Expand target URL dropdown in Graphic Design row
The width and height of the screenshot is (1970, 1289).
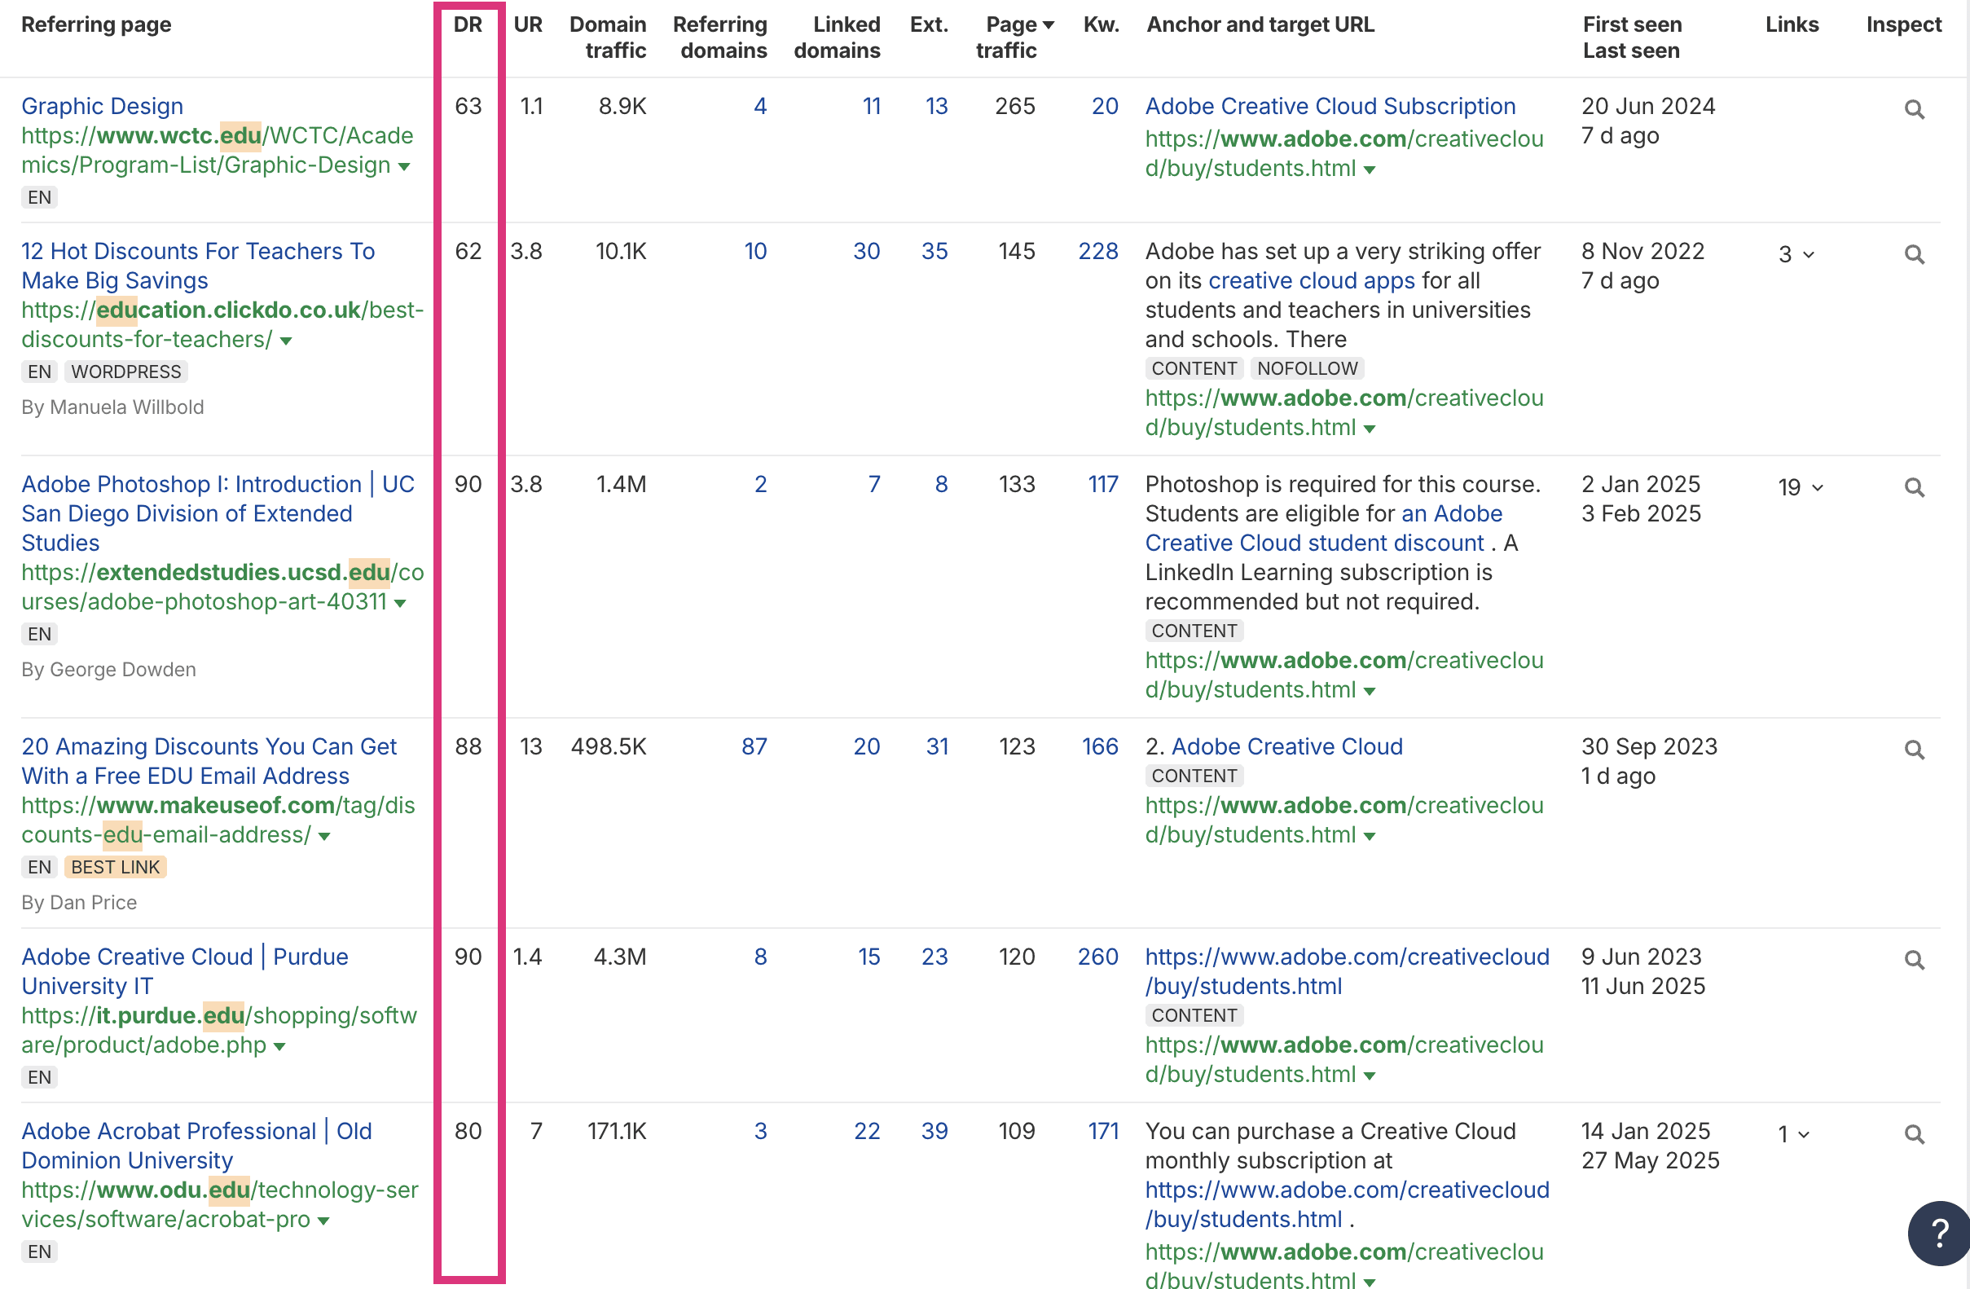pos(1370,169)
